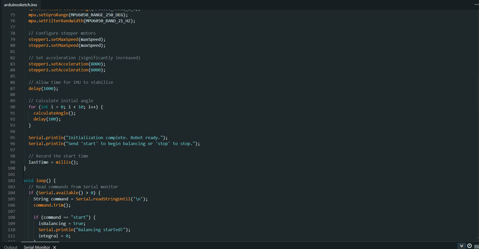Viewport: 479px width, 249px height.
Task: Click 'Balancing started!' println line
Action: (x=85, y=230)
